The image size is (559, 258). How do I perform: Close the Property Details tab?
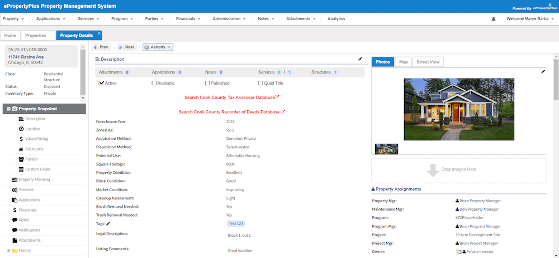pyautogui.click(x=99, y=33)
